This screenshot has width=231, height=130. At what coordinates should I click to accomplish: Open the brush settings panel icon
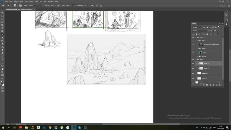coord(21,6)
